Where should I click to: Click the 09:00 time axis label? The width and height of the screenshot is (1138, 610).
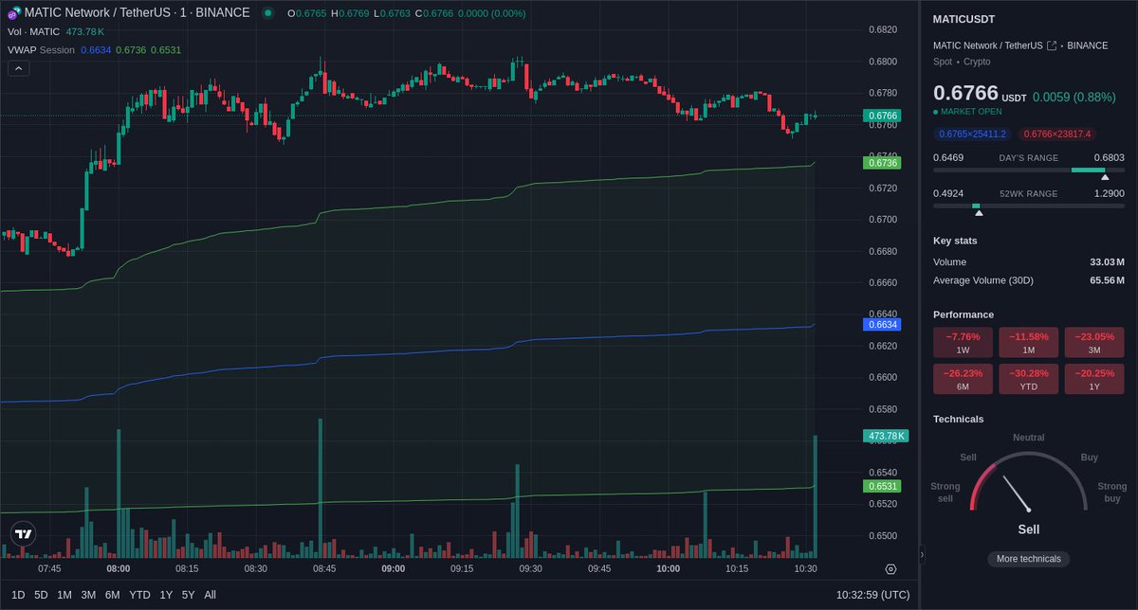(x=394, y=569)
